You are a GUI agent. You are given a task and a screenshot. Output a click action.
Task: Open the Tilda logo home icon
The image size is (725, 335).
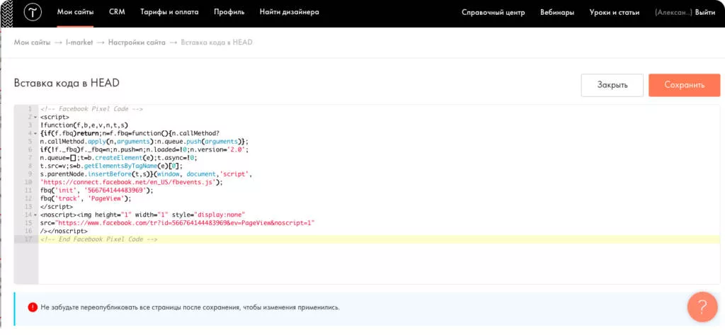pyautogui.click(x=33, y=13)
